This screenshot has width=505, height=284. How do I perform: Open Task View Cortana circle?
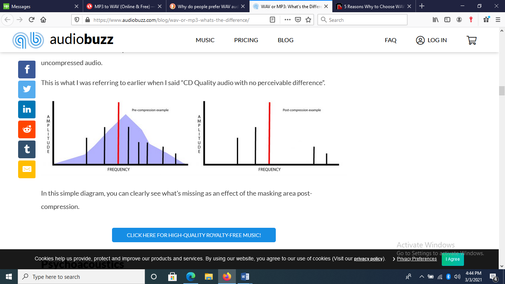[154, 277]
